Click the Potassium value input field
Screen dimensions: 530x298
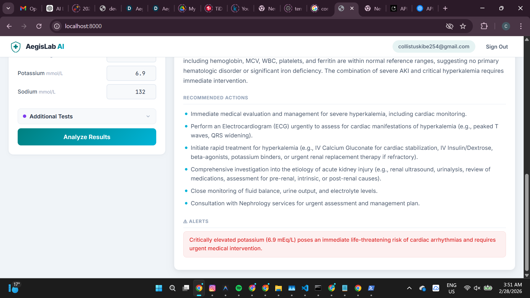pyautogui.click(x=131, y=73)
